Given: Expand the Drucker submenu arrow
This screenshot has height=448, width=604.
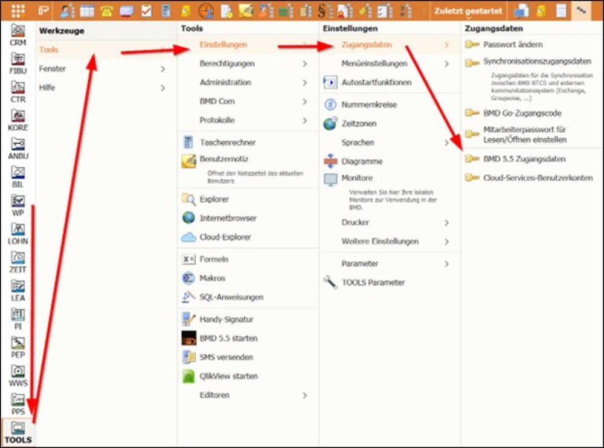Looking at the screenshot, I should (446, 223).
